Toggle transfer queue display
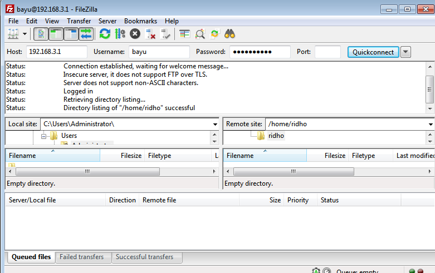Image resolution: width=435 pixels, height=273 pixels. [86, 34]
